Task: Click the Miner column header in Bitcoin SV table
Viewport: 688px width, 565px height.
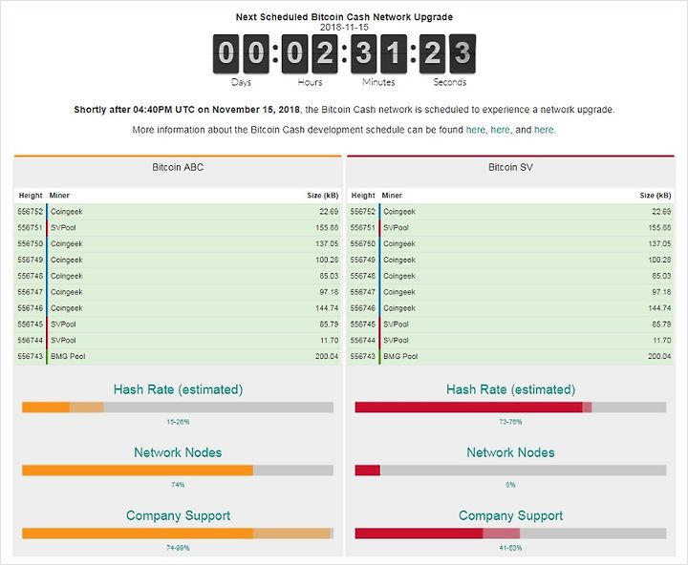Action: (392, 196)
